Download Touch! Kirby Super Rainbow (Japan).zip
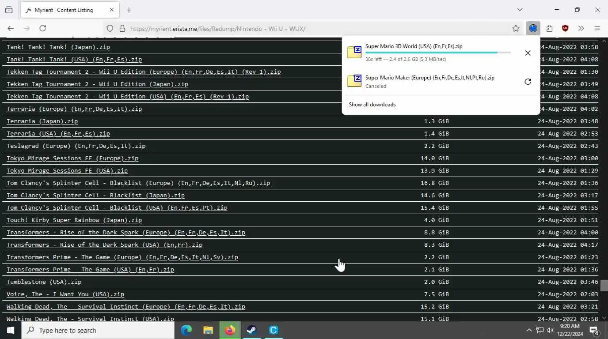 [74, 220]
